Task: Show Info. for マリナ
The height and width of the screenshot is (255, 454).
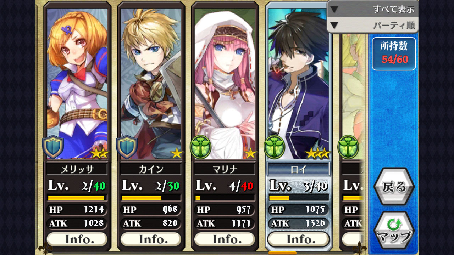Action: coord(225,239)
